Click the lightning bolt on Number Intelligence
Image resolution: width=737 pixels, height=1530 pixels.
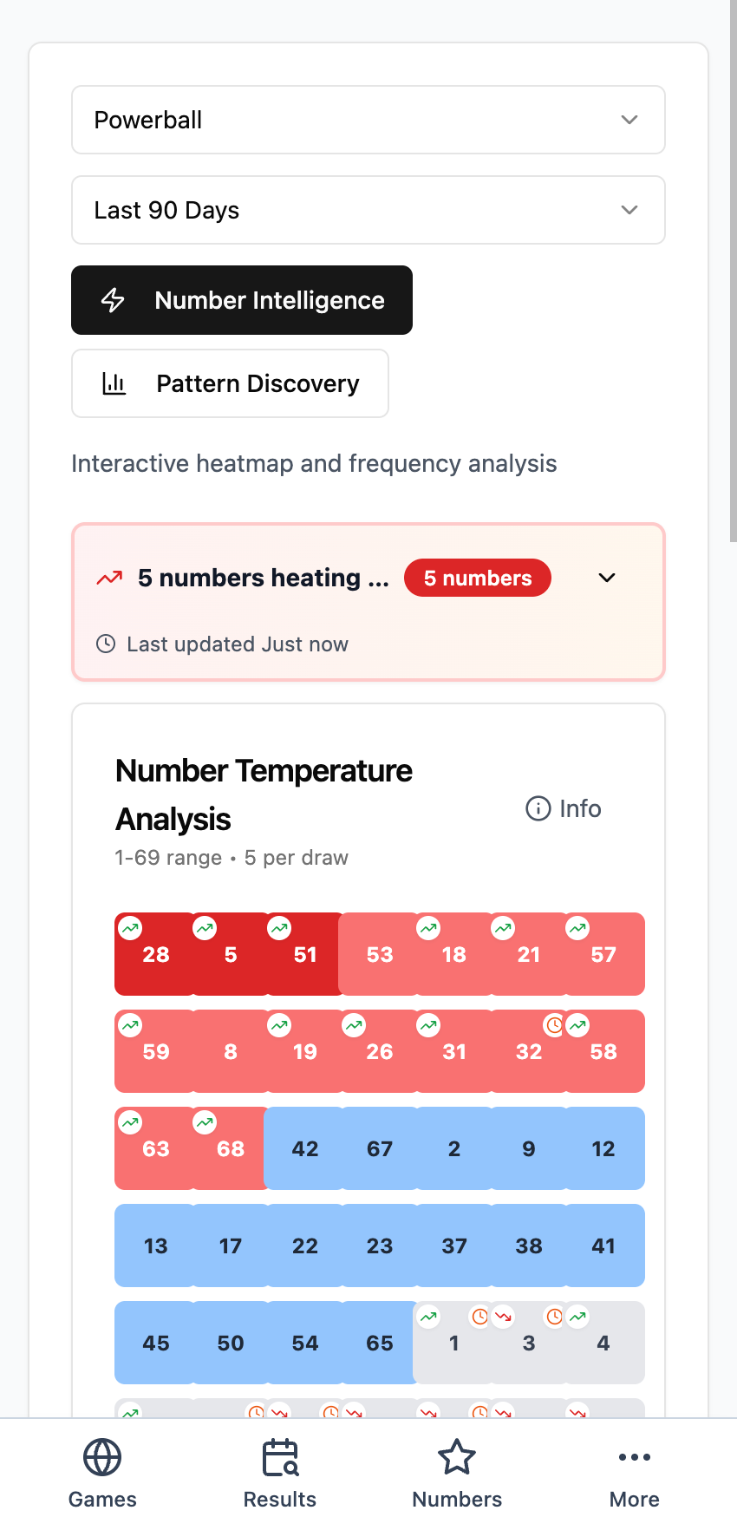point(112,300)
